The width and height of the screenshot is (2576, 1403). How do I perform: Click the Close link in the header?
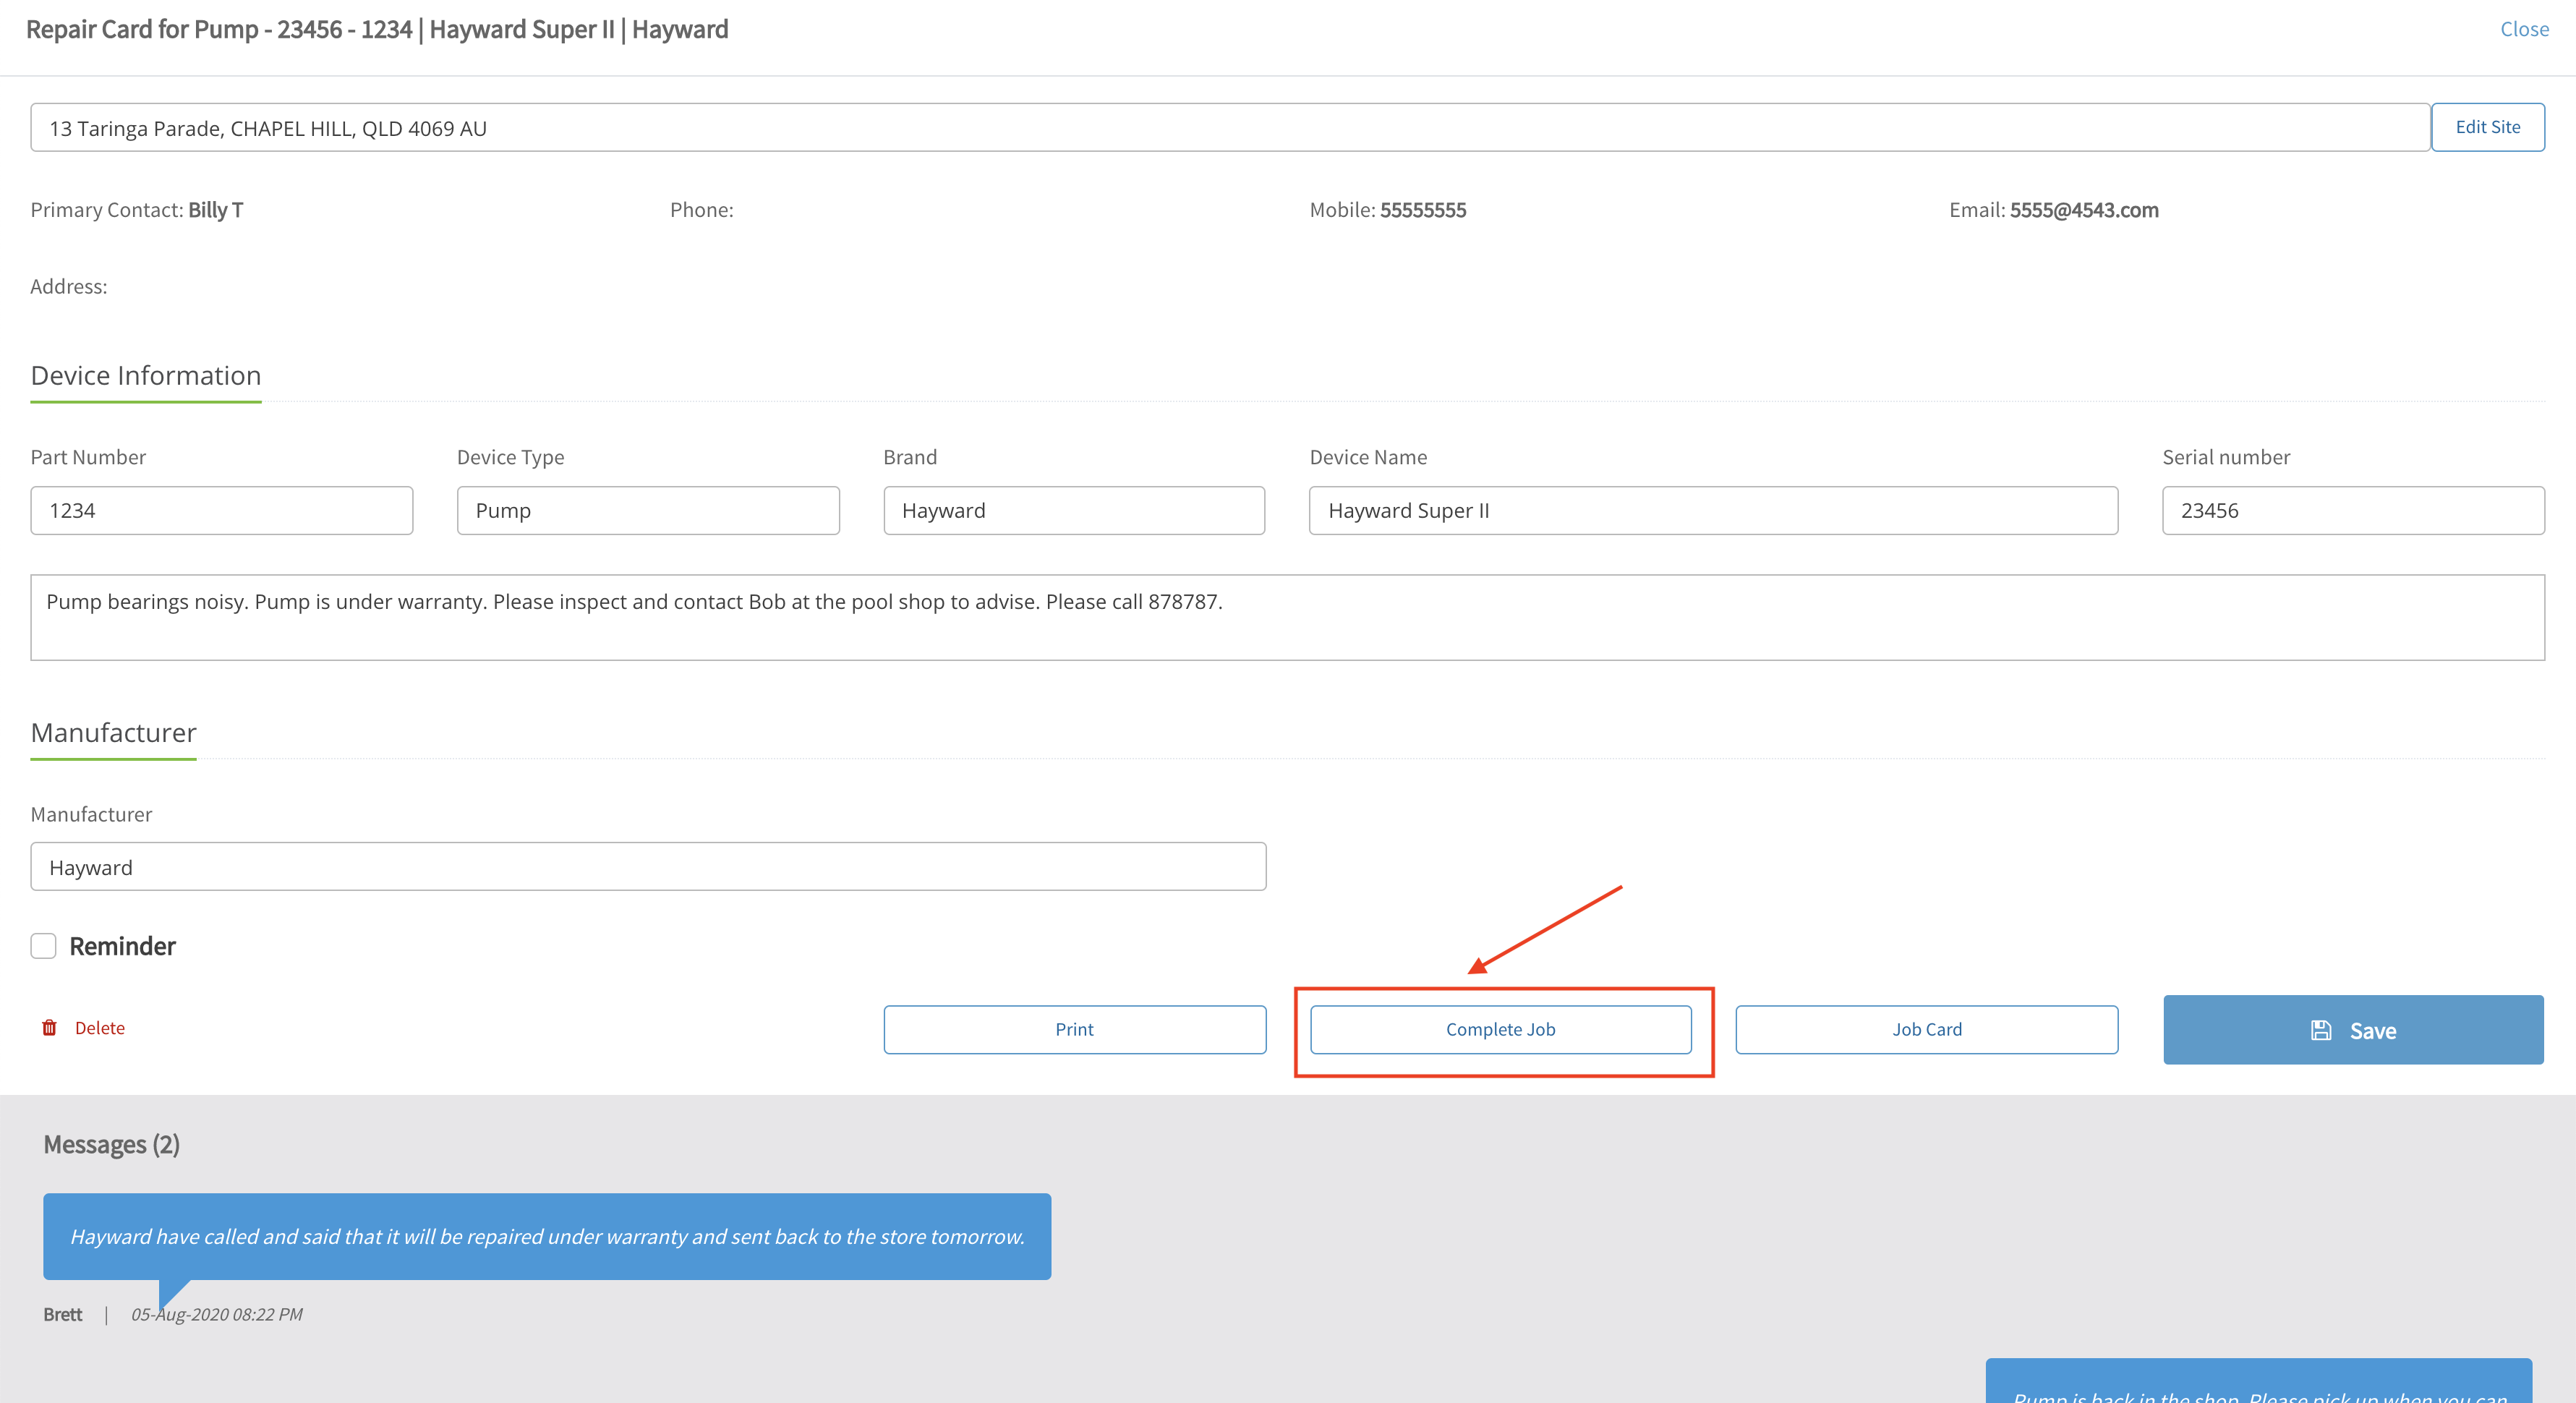pos(2524,29)
